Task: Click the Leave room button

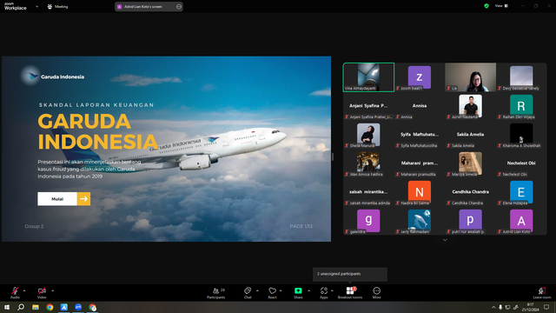Action: [x=542, y=292]
